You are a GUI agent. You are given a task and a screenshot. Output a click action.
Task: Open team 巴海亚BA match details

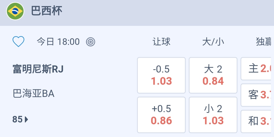33,94
